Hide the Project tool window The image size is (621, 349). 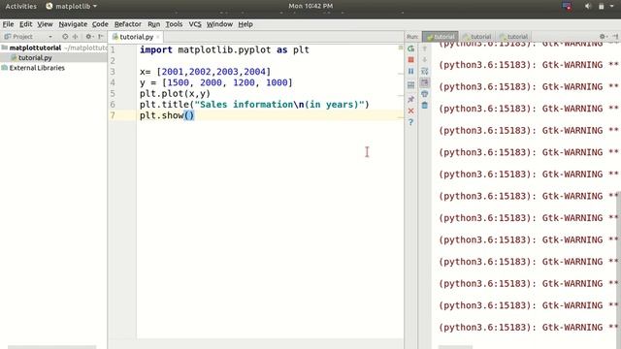tap(101, 37)
